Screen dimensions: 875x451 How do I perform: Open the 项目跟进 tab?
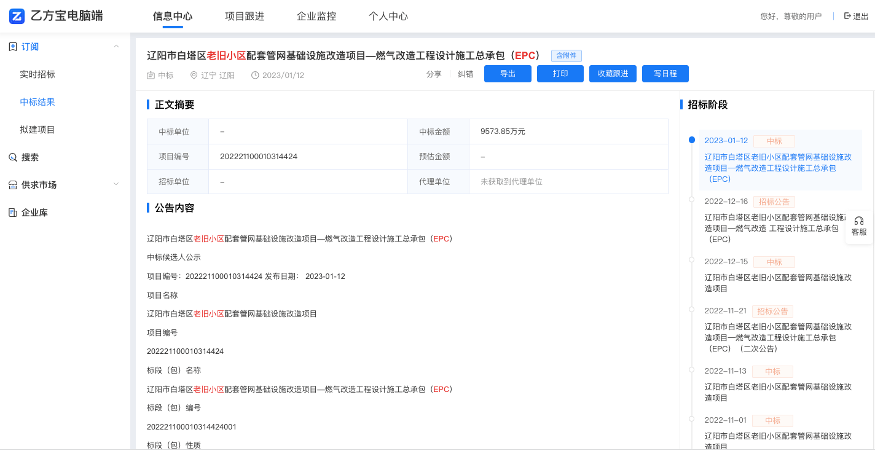(x=245, y=17)
